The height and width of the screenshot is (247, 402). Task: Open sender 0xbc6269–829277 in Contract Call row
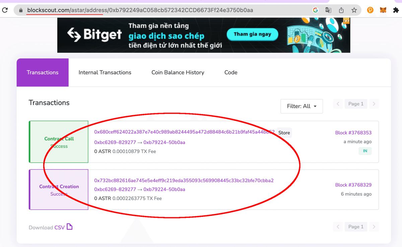115,142
